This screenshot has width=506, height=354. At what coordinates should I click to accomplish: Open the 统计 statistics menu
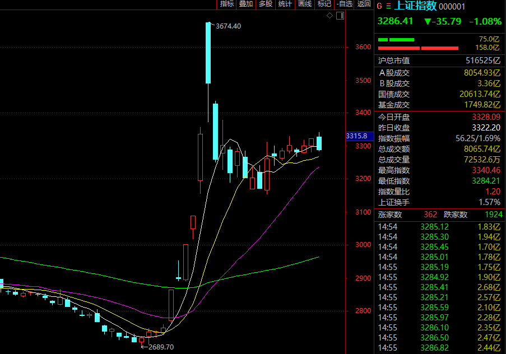pos(285,4)
